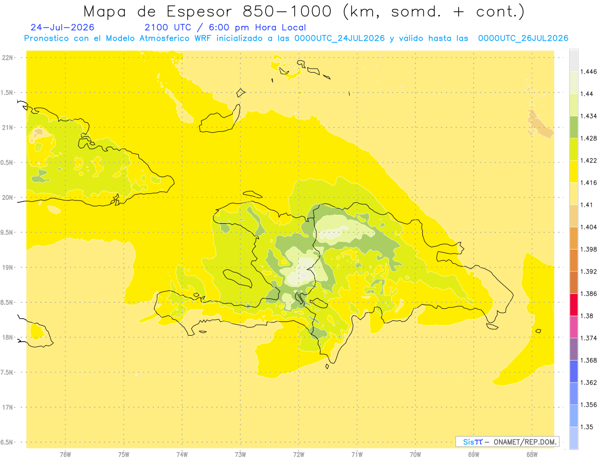Select the '1.362' legend value

pos(588,382)
